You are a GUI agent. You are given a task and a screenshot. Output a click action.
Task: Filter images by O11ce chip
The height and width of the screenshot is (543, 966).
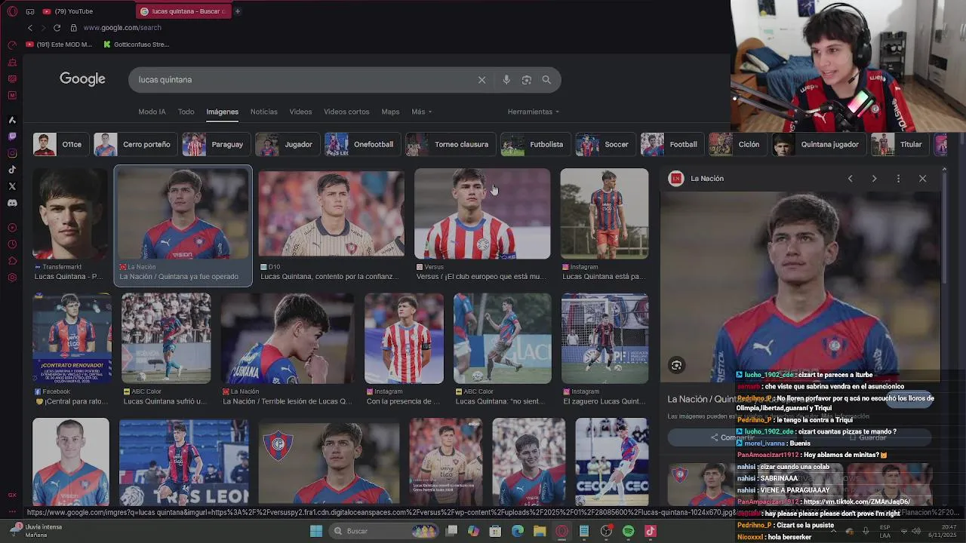tap(61, 144)
